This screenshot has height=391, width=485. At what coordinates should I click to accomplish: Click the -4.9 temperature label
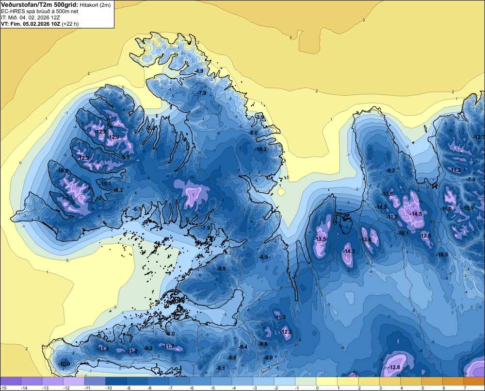[199, 71]
